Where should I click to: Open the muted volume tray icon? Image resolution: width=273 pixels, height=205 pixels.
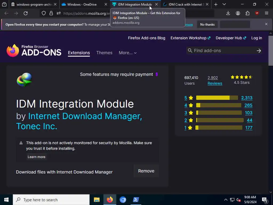point(238,200)
